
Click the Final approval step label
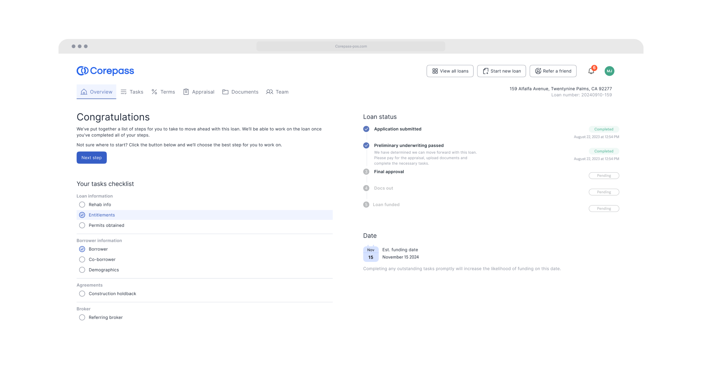(x=389, y=172)
